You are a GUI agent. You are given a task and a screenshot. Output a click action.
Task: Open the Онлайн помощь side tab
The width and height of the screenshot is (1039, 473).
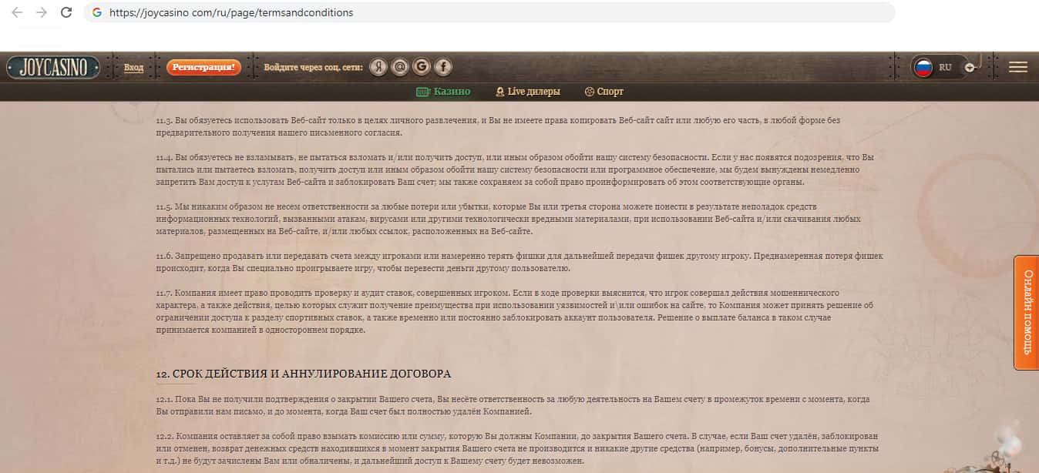[1027, 313]
